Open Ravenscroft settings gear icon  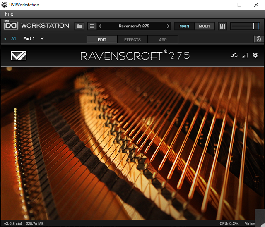255,55
